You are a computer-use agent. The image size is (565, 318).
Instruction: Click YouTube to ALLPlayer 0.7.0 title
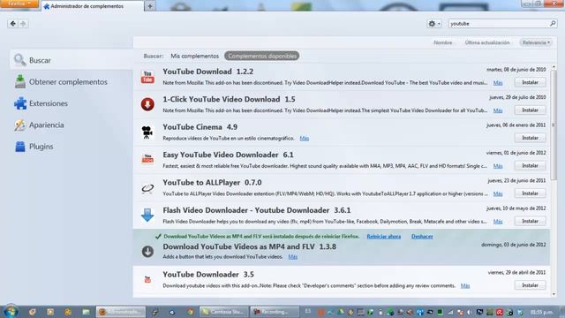212,183
